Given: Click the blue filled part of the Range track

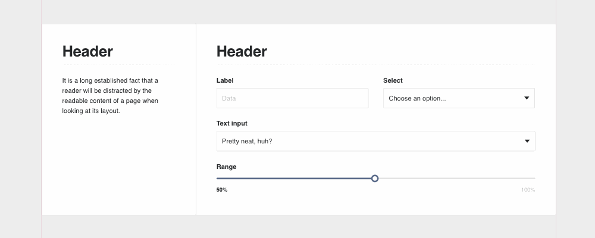Looking at the screenshot, I should coord(294,178).
